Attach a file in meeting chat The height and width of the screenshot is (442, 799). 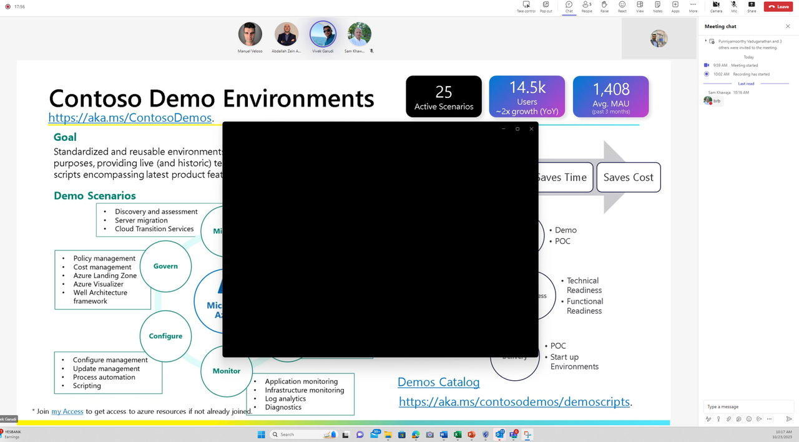728,419
